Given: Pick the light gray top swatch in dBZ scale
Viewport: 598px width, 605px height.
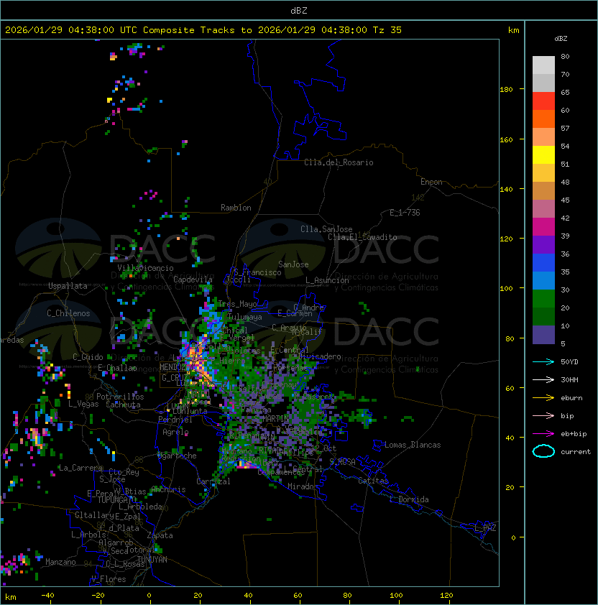Looking at the screenshot, I should (x=543, y=65).
